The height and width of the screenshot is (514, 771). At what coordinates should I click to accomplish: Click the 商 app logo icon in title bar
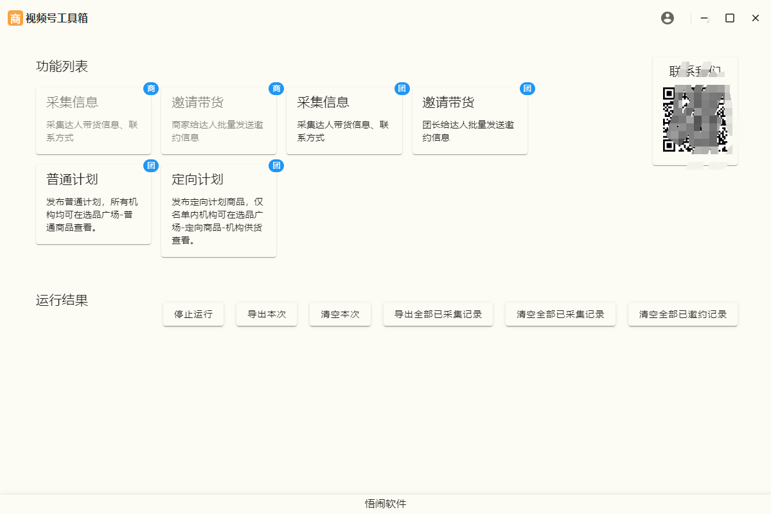(13, 18)
